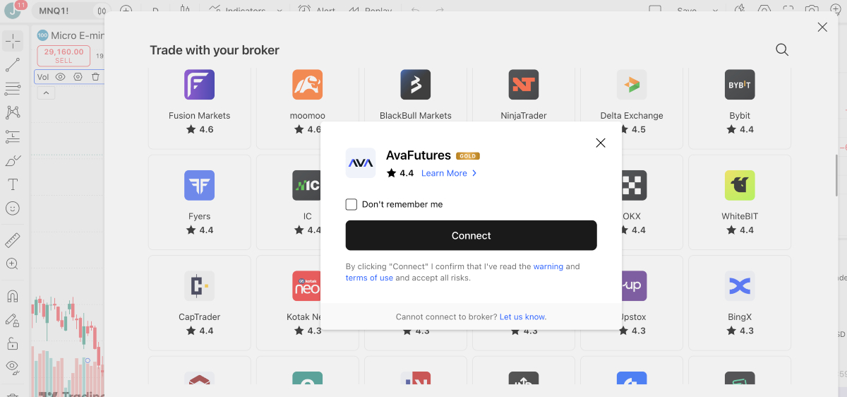This screenshot has height=397, width=847.
Task: Search brokers with the magnifier icon
Action: click(782, 49)
